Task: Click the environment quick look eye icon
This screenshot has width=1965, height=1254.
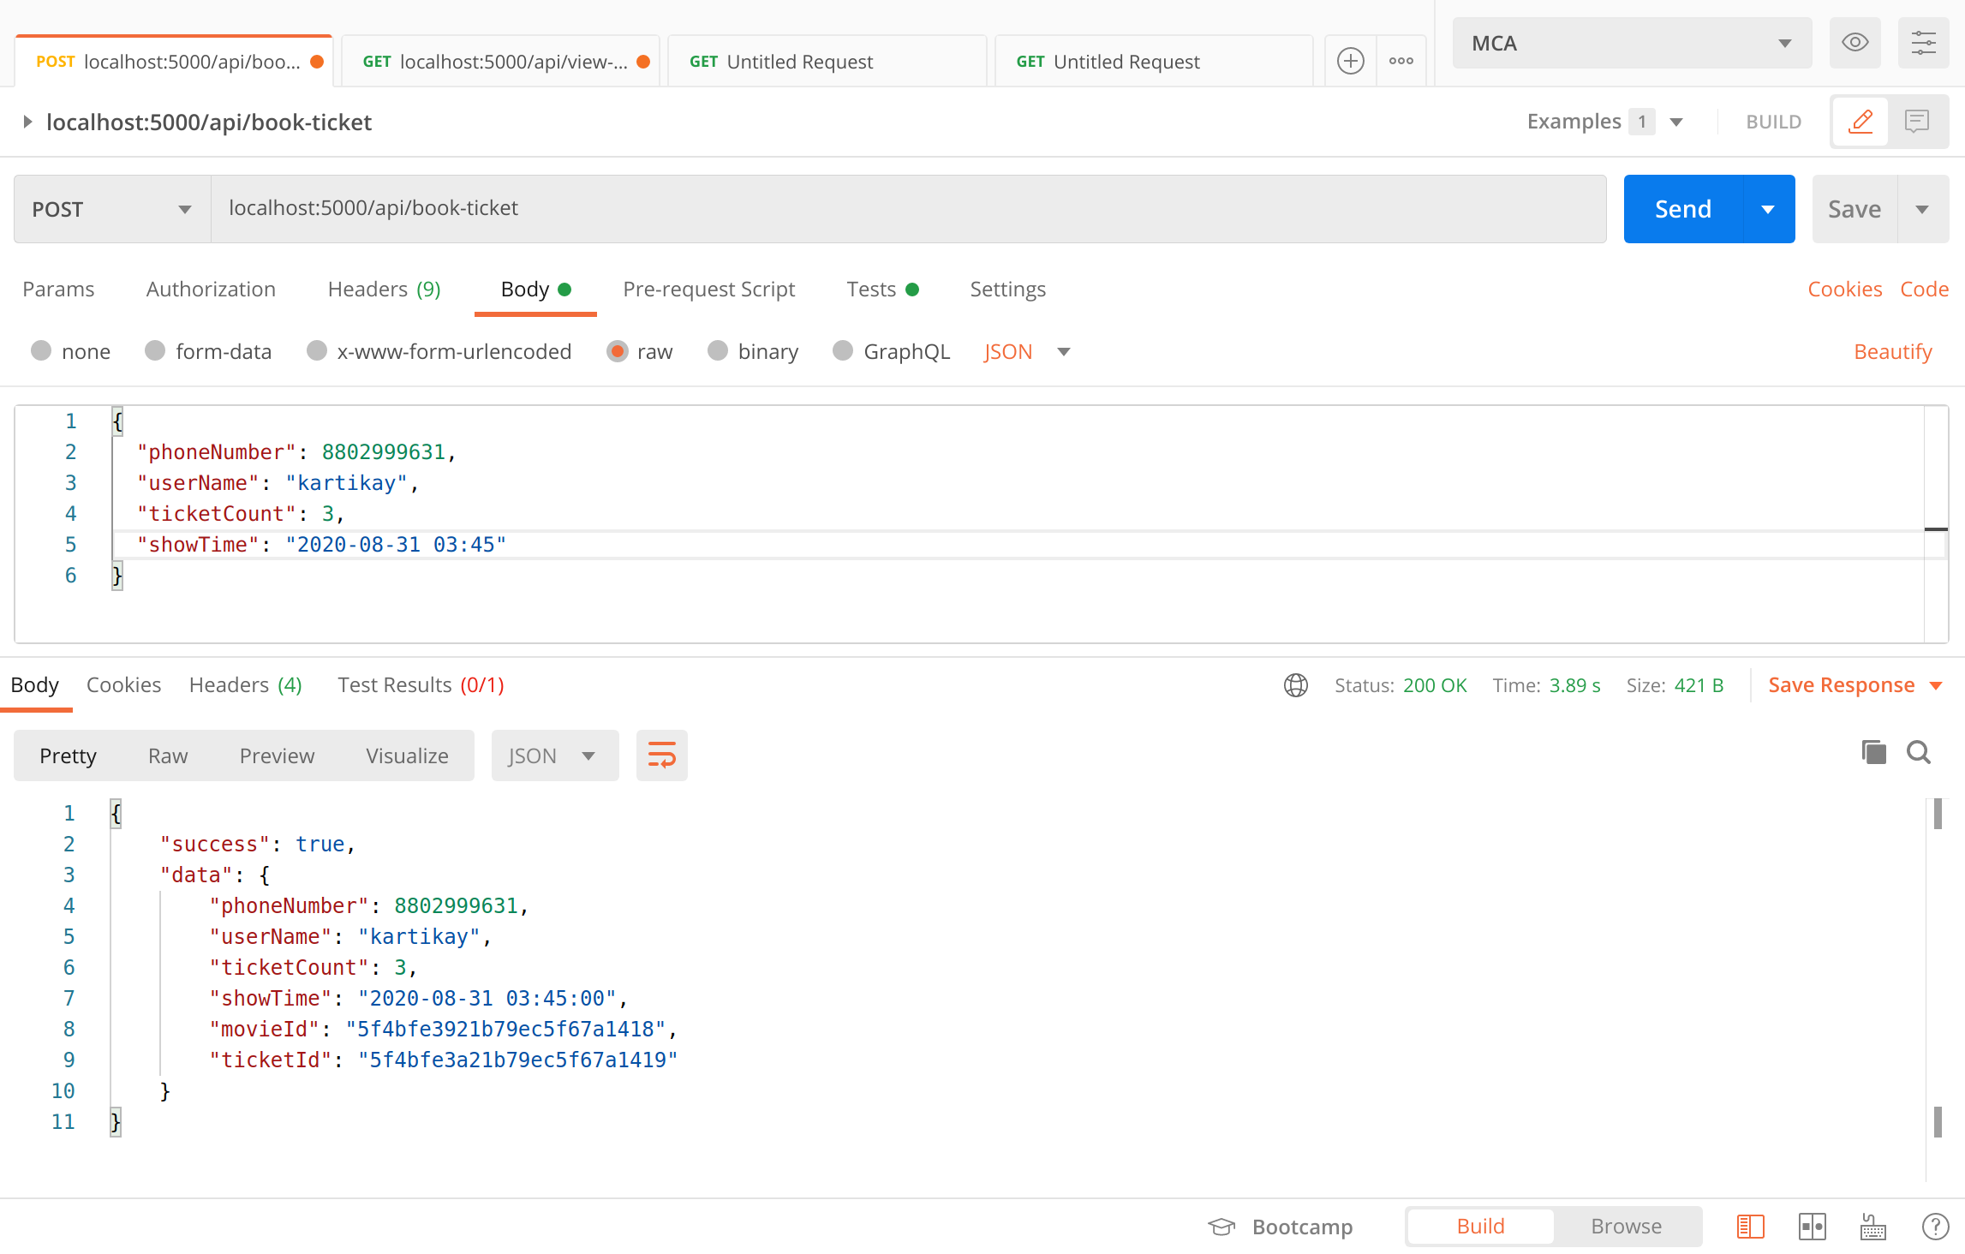Action: 1855,43
